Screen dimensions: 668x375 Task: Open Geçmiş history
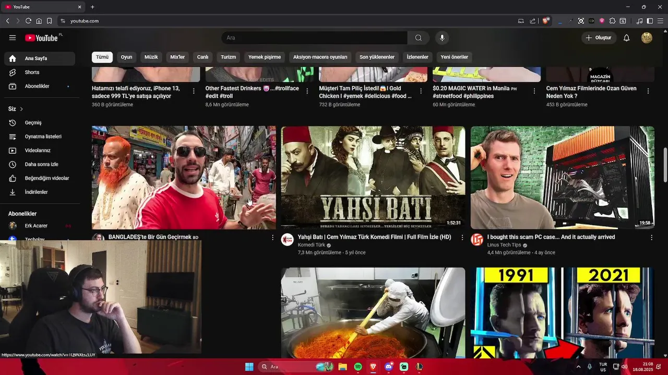[x=40, y=123]
